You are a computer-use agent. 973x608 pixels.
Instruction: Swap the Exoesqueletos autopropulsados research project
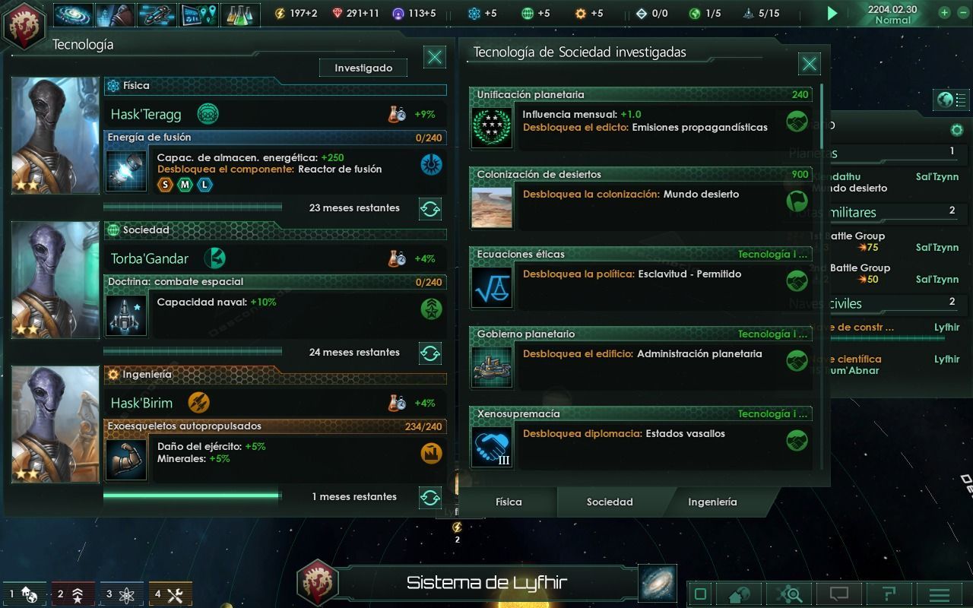430,498
